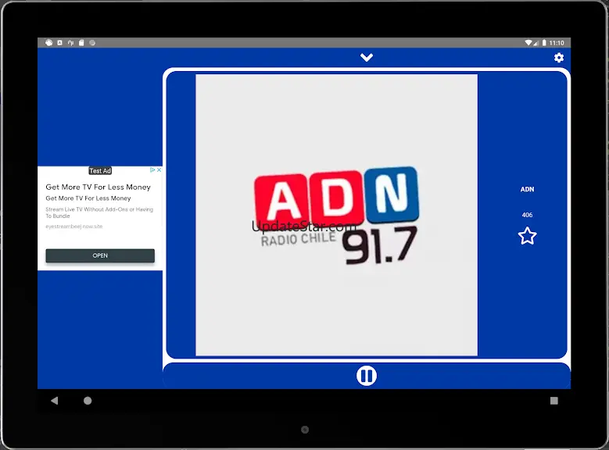Close the test ad with X icon
Image resolution: width=609 pixels, height=450 pixels.
point(159,170)
